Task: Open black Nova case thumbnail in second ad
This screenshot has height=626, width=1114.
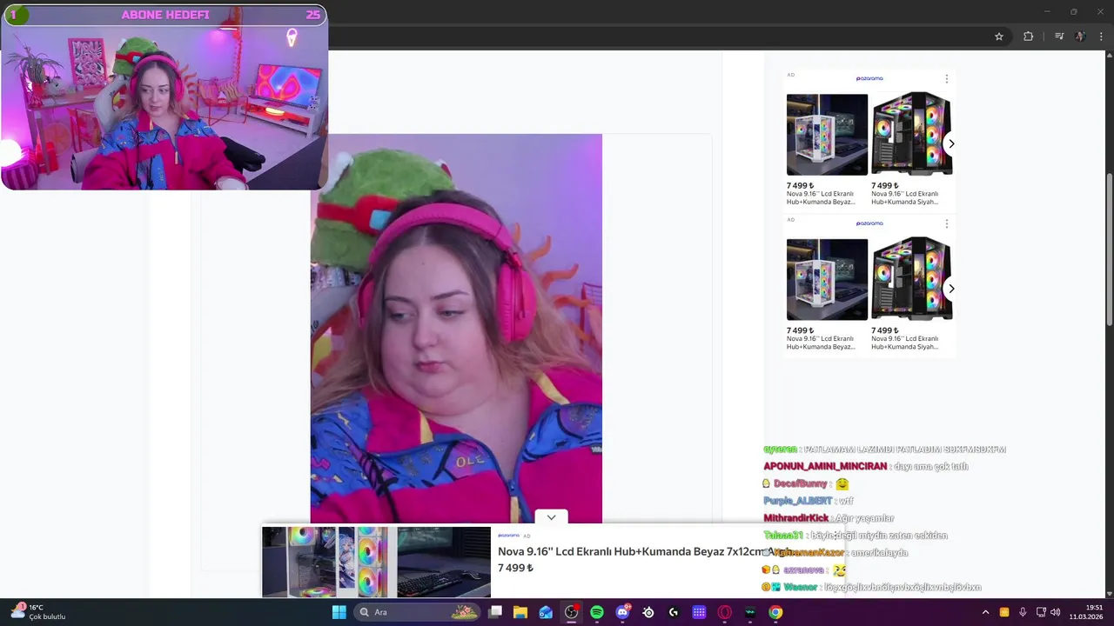Action: [x=912, y=279]
